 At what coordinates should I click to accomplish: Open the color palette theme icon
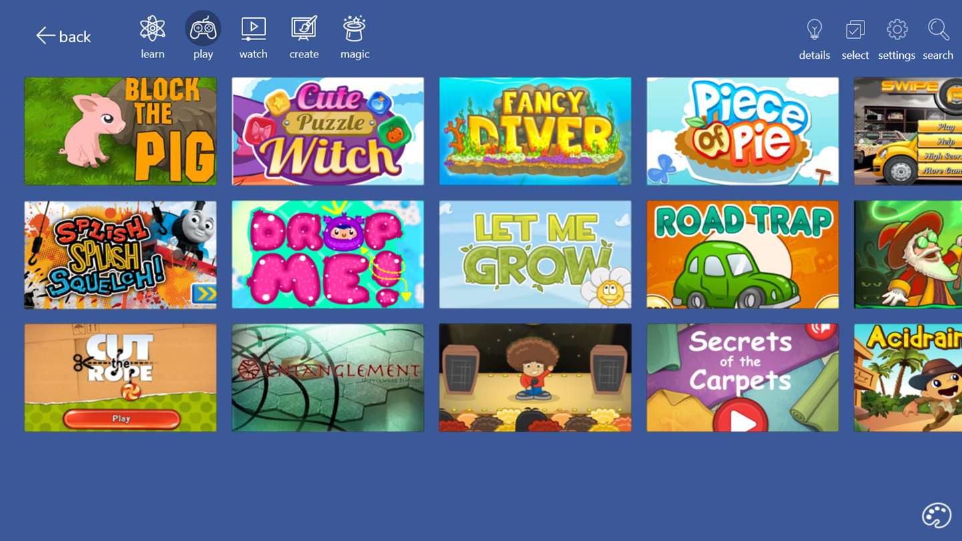pyautogui.click(x=937, y=516)
